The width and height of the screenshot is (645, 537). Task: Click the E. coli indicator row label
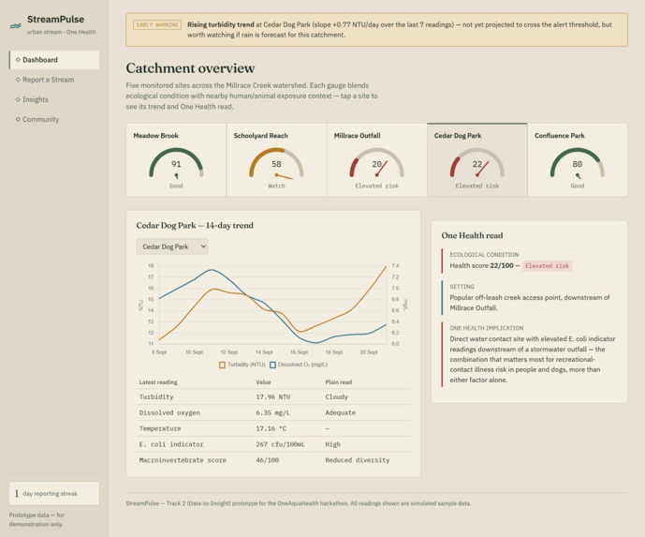tap(171, 444)
